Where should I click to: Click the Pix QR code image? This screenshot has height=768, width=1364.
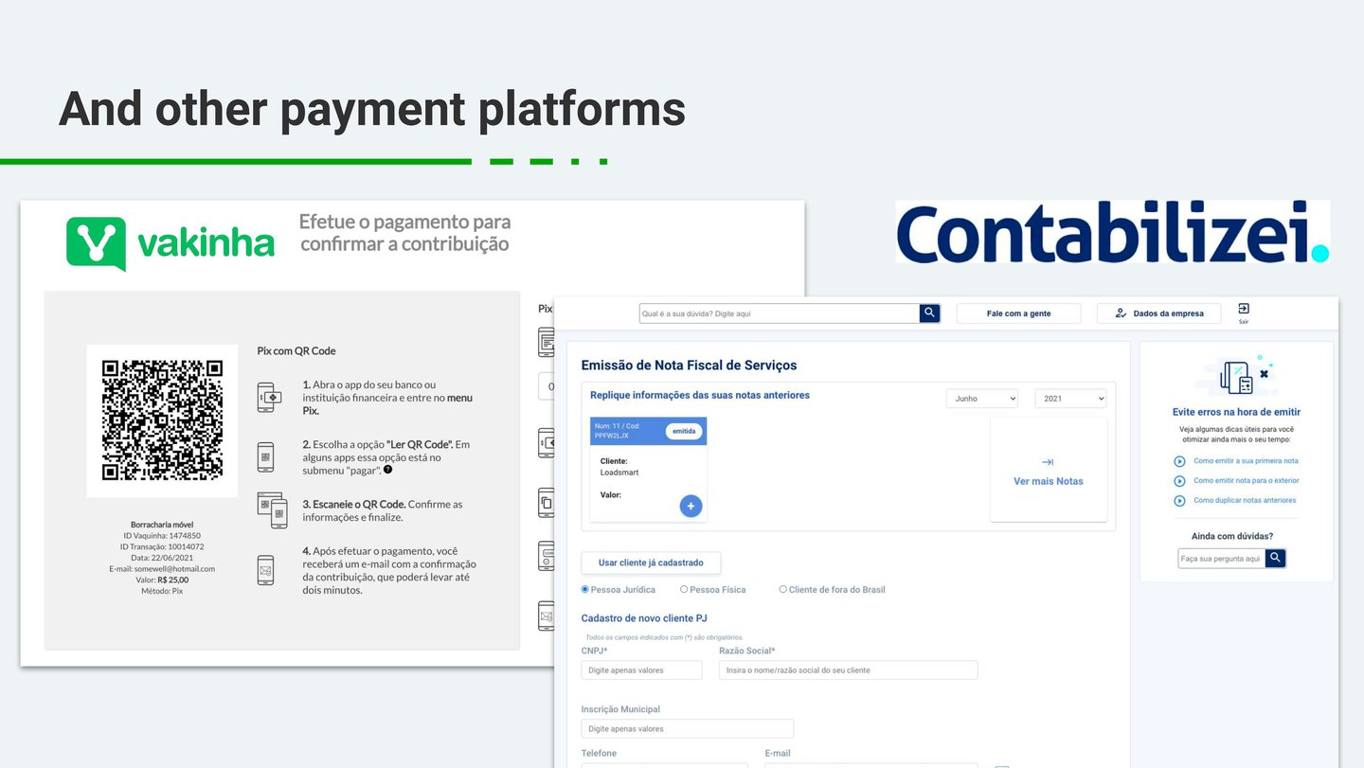[162, 420]
